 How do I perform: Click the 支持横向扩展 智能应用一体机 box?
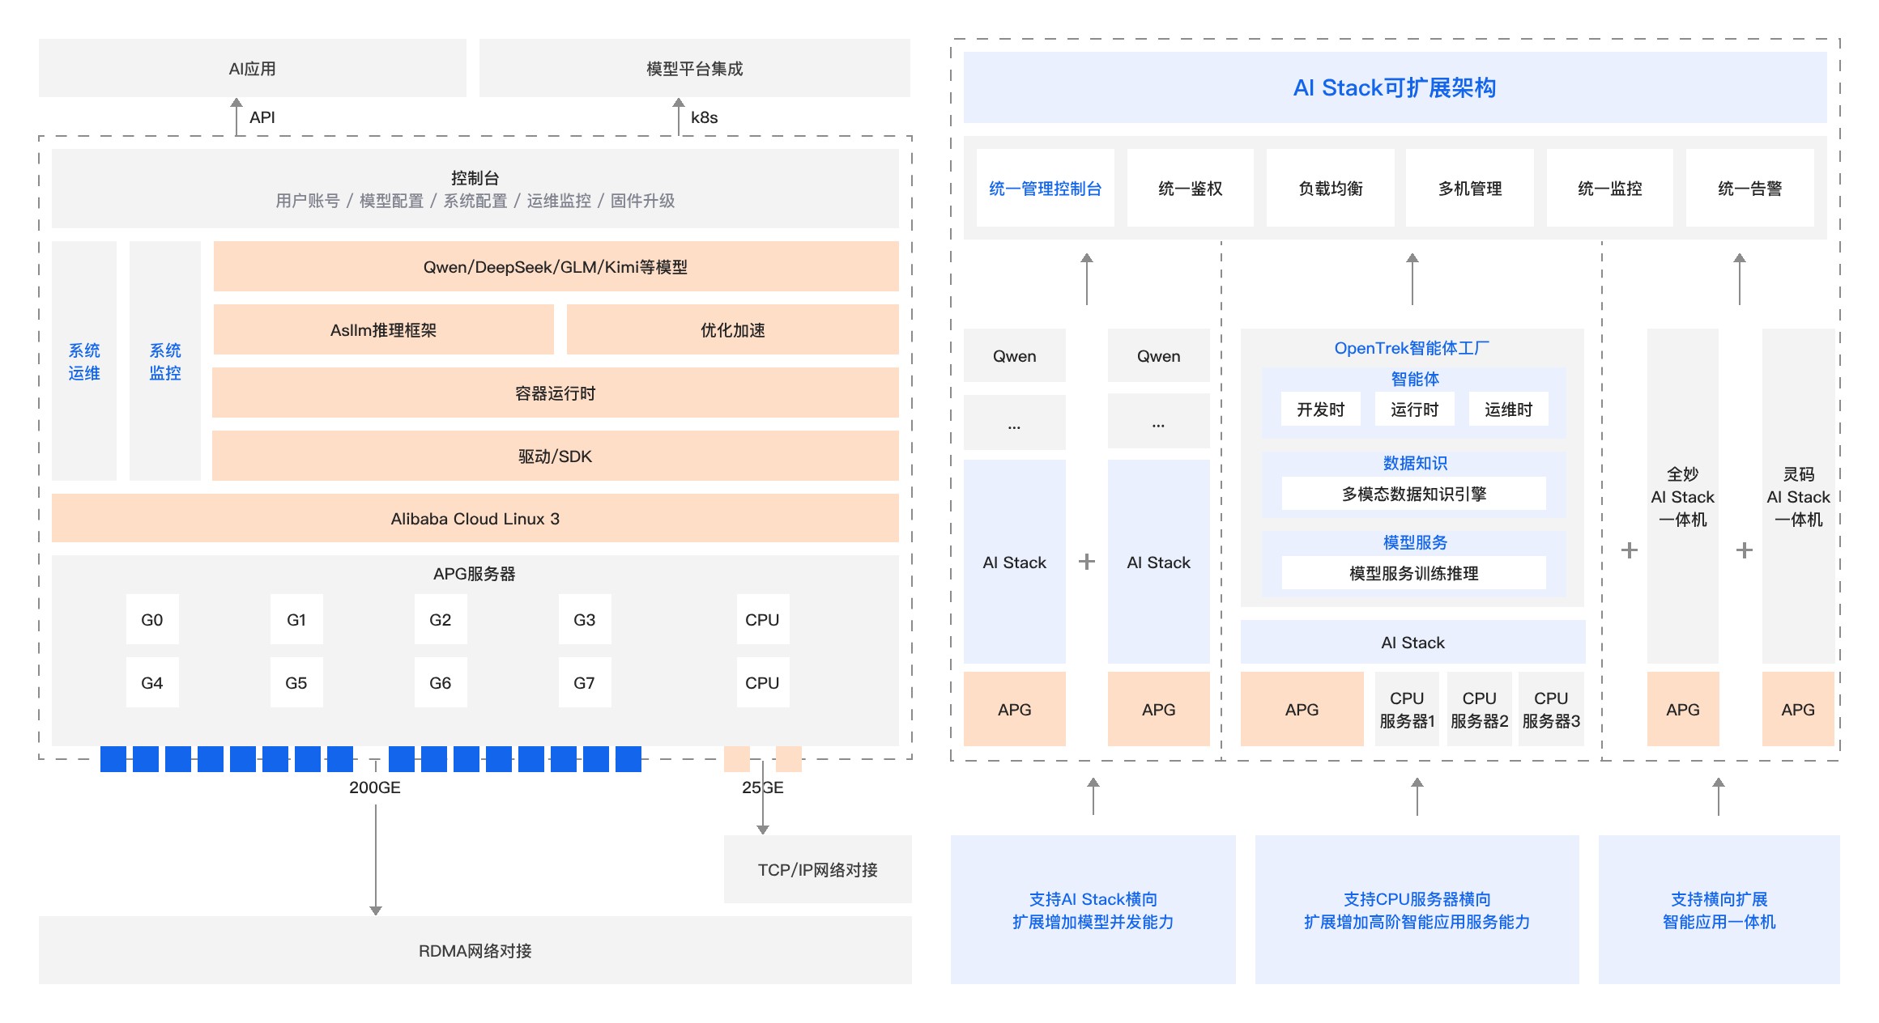pyautogui.click(x=1719, y=910)
